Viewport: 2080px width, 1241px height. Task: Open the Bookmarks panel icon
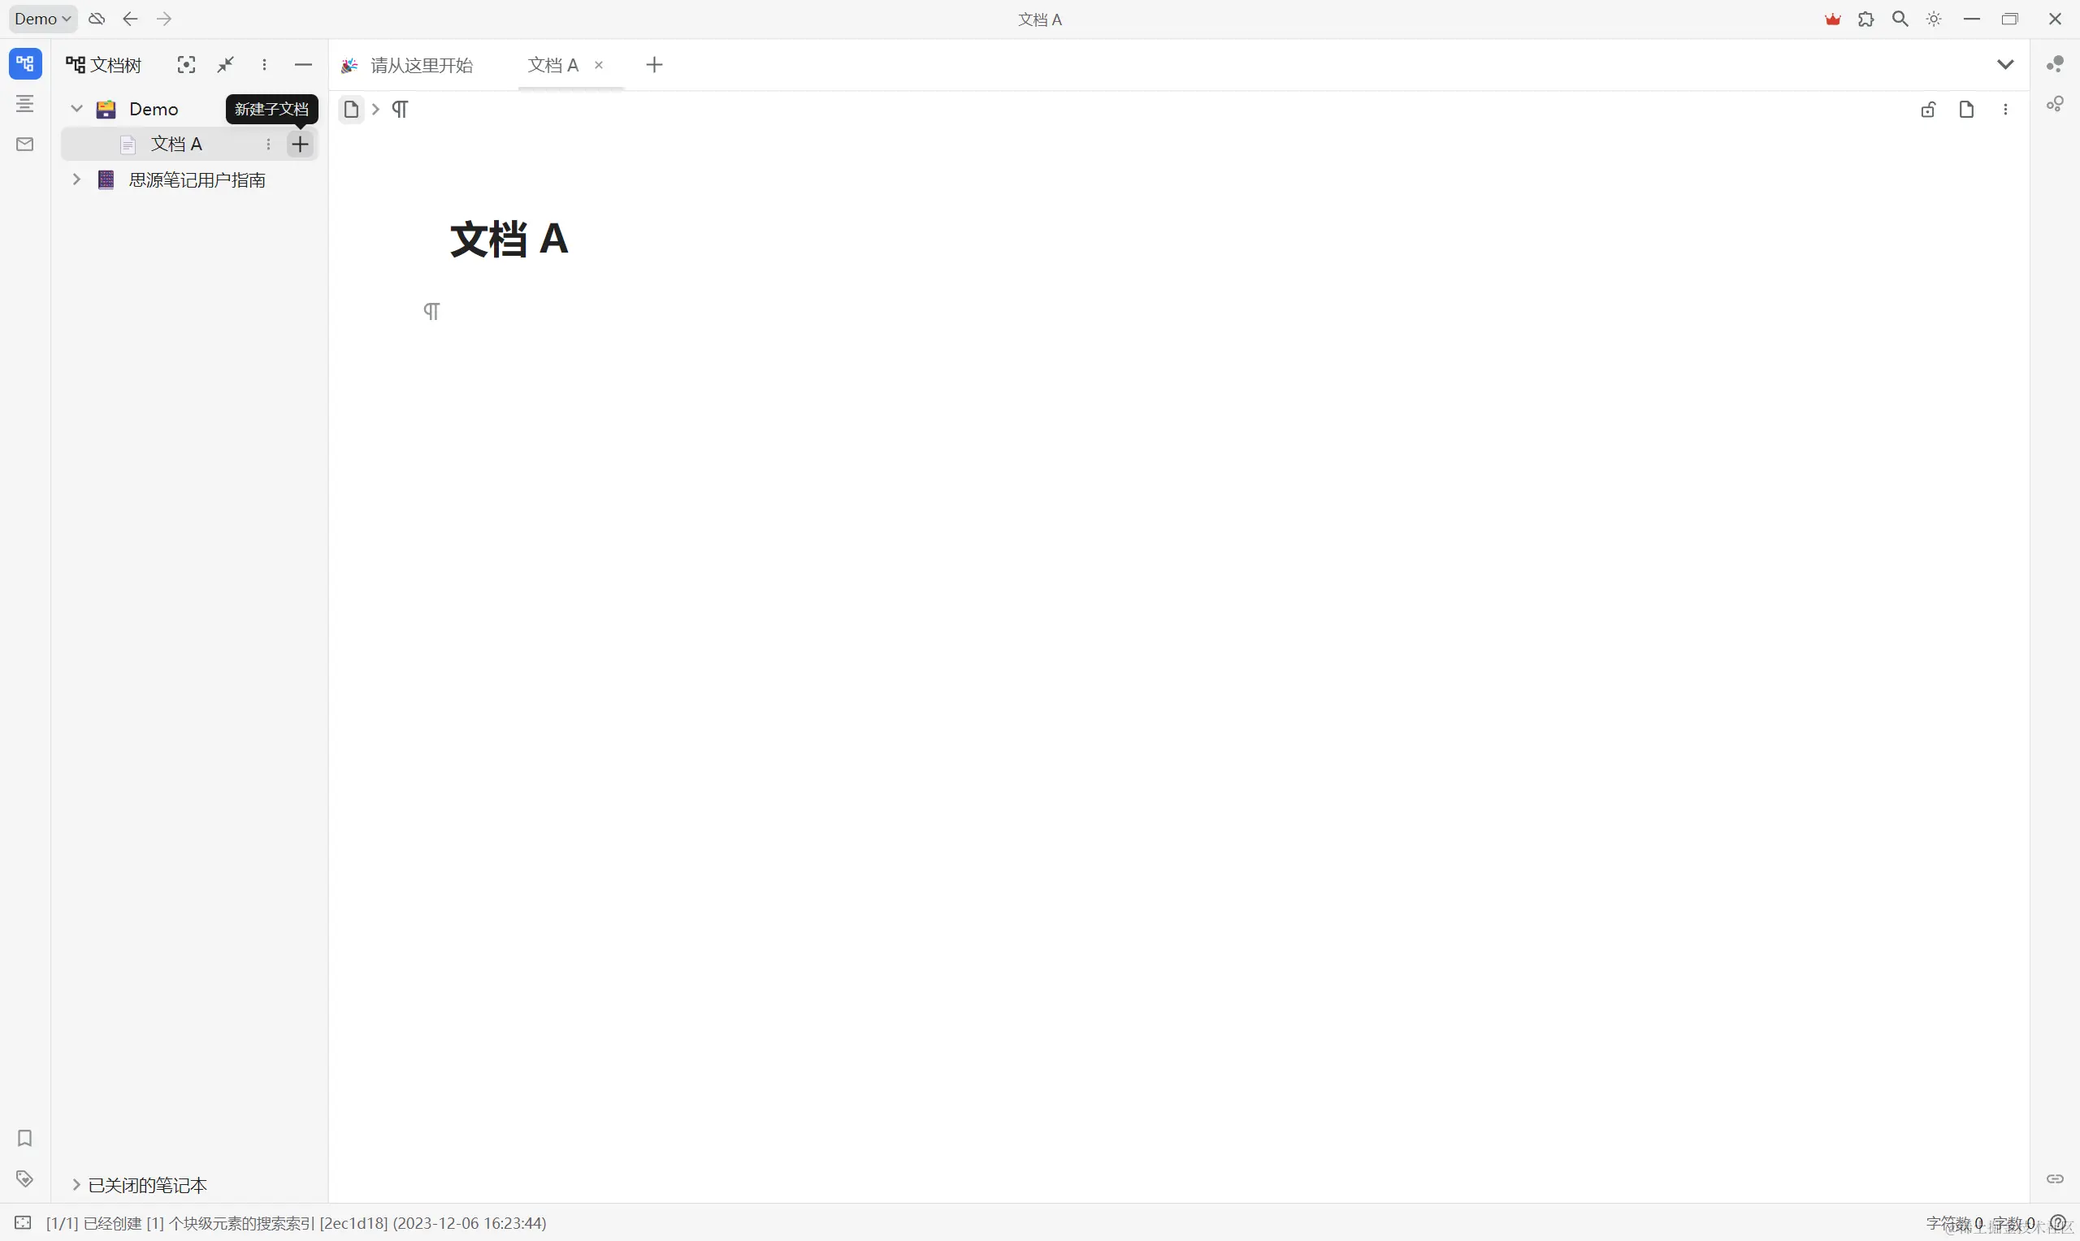pos(25,1138)
